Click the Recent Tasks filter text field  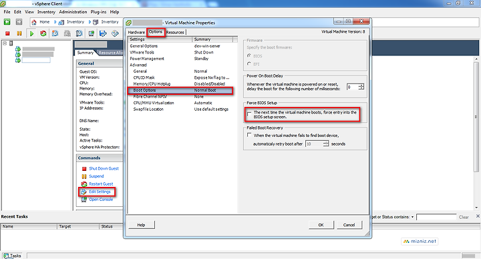click(x=436, y=217)
